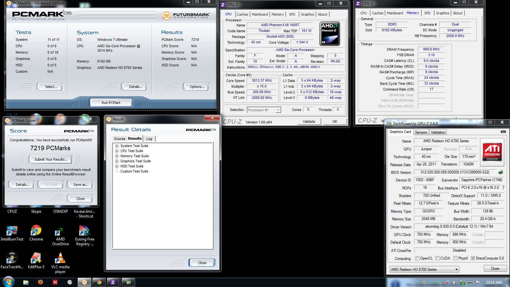The width and height of the screenshot is (510, 287).
Task: Toggle the DirectCompute 5.0 checkbox
Action: click(473, 258)
